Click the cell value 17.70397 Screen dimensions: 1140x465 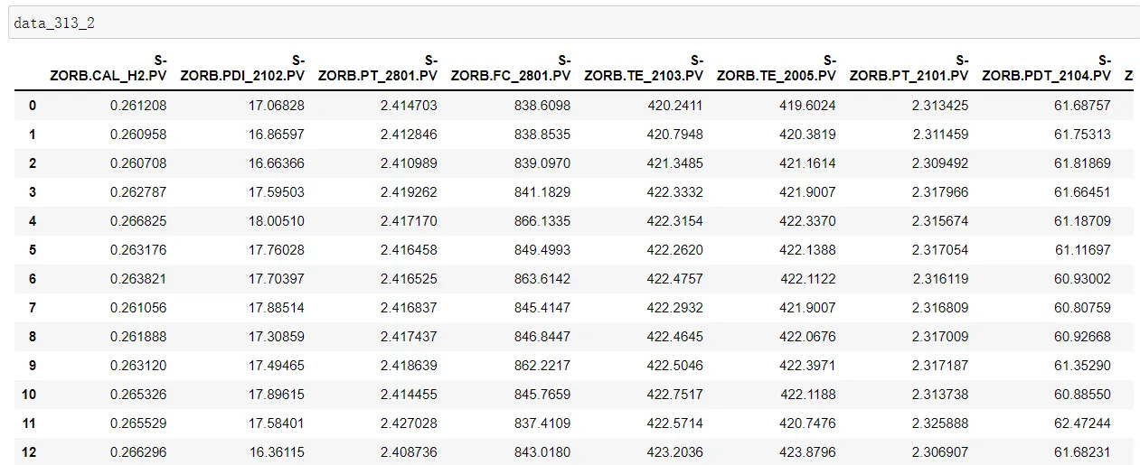(277, 279)
